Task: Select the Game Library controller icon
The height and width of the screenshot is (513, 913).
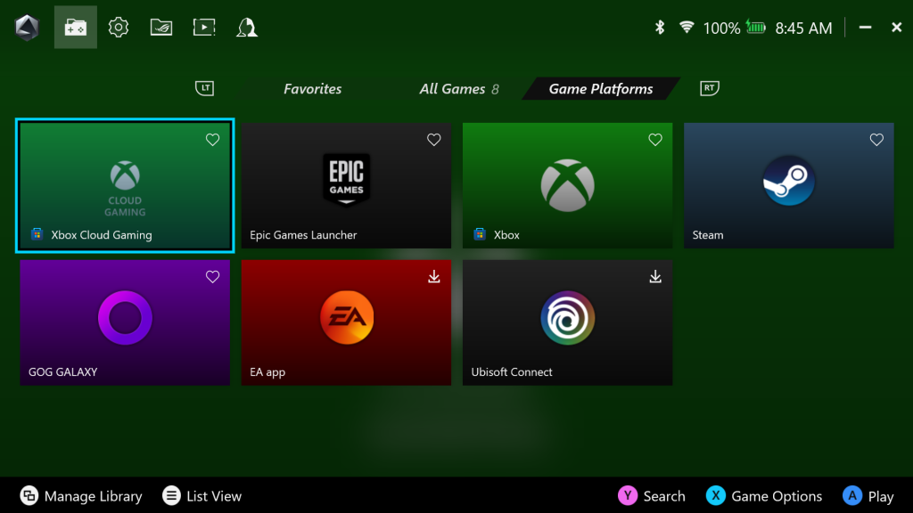Action: pos(76,28)
